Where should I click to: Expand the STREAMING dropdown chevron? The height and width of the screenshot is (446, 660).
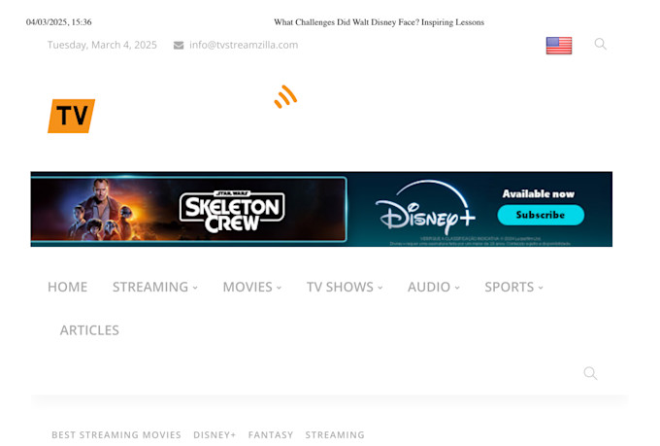(195, 288)
